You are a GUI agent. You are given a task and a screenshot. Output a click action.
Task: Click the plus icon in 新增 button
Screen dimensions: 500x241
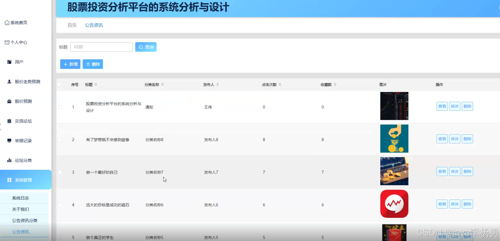pos(65,64)
